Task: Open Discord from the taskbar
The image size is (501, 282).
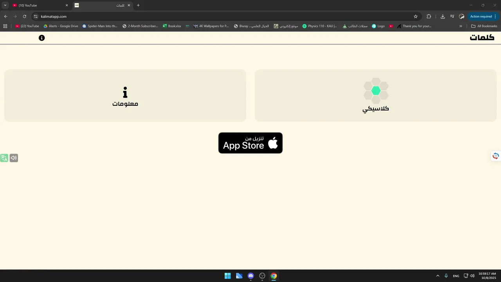Action: click(x=250, y=276)
